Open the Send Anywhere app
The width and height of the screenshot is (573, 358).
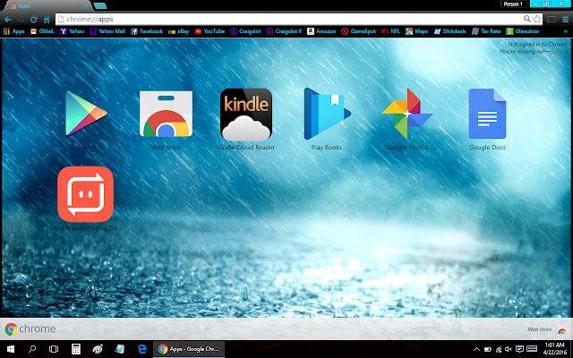86,194
